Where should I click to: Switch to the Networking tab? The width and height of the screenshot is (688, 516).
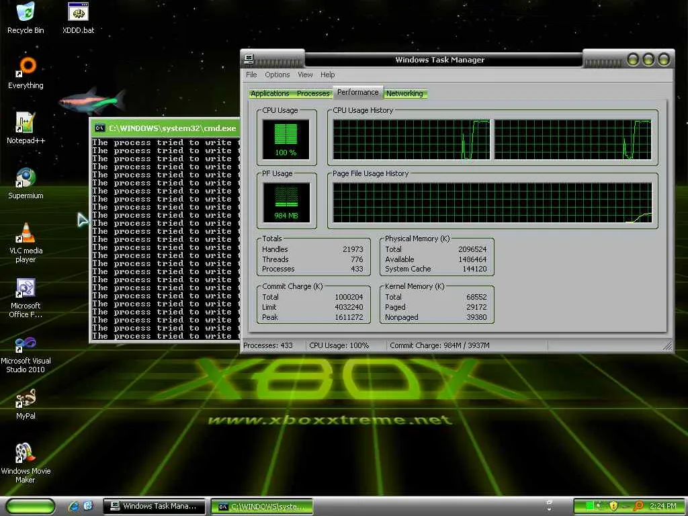click(x=404, y=93)
